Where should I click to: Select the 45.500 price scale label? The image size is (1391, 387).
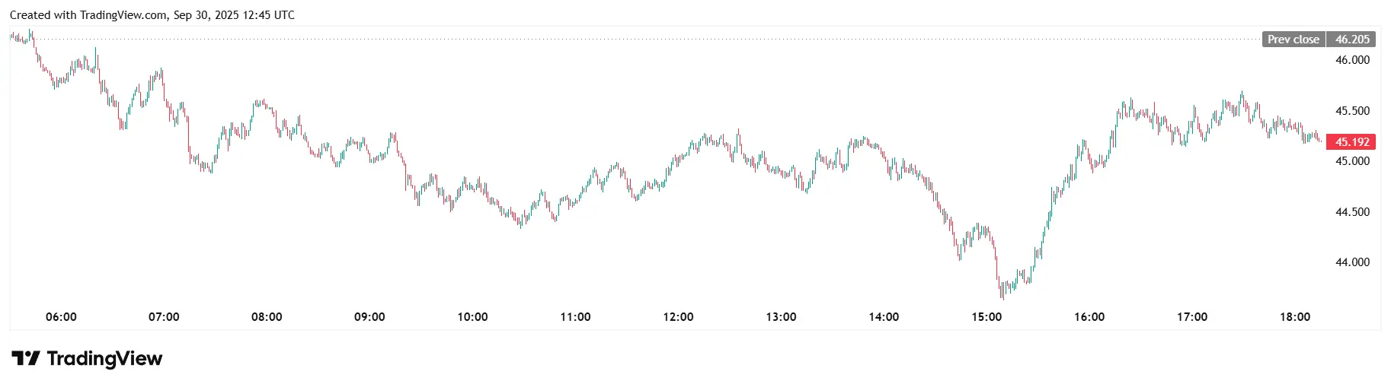click(x=1352, y=111)
